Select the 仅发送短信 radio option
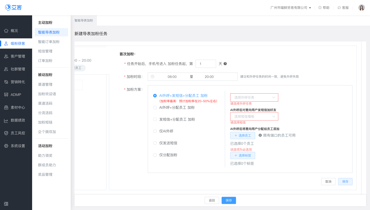The image size is (370, 210). 155,143
